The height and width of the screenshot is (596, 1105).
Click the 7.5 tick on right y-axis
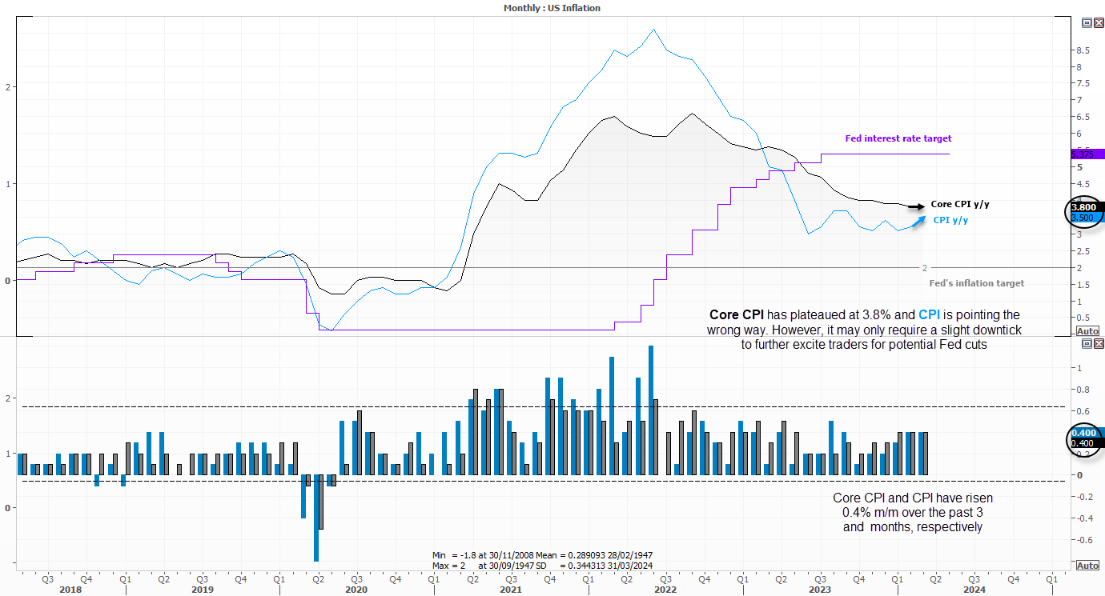click(1085, 83)
